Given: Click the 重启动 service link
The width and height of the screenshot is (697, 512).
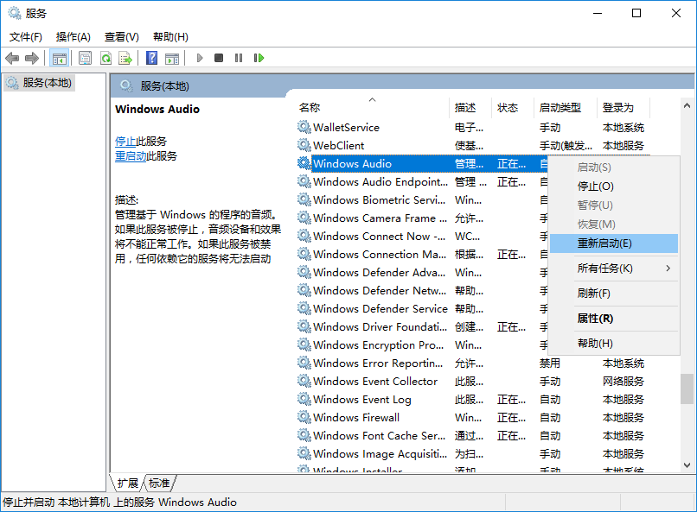Looking at the screenshot, I should pos(131,156).
